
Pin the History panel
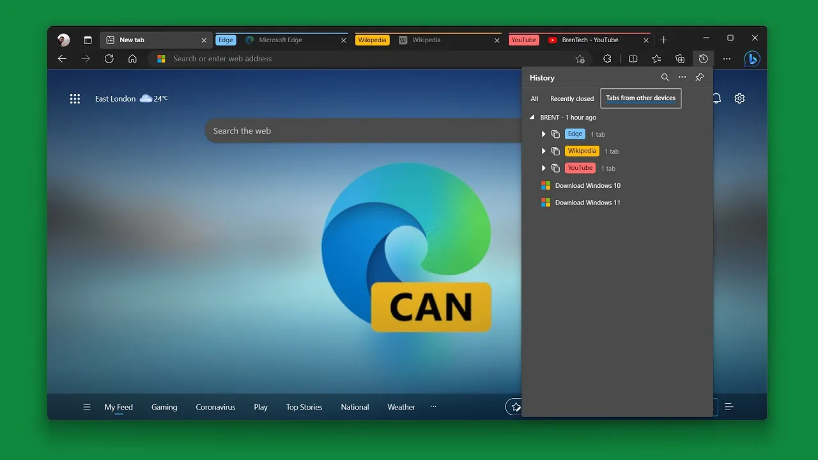pos(700,77)
